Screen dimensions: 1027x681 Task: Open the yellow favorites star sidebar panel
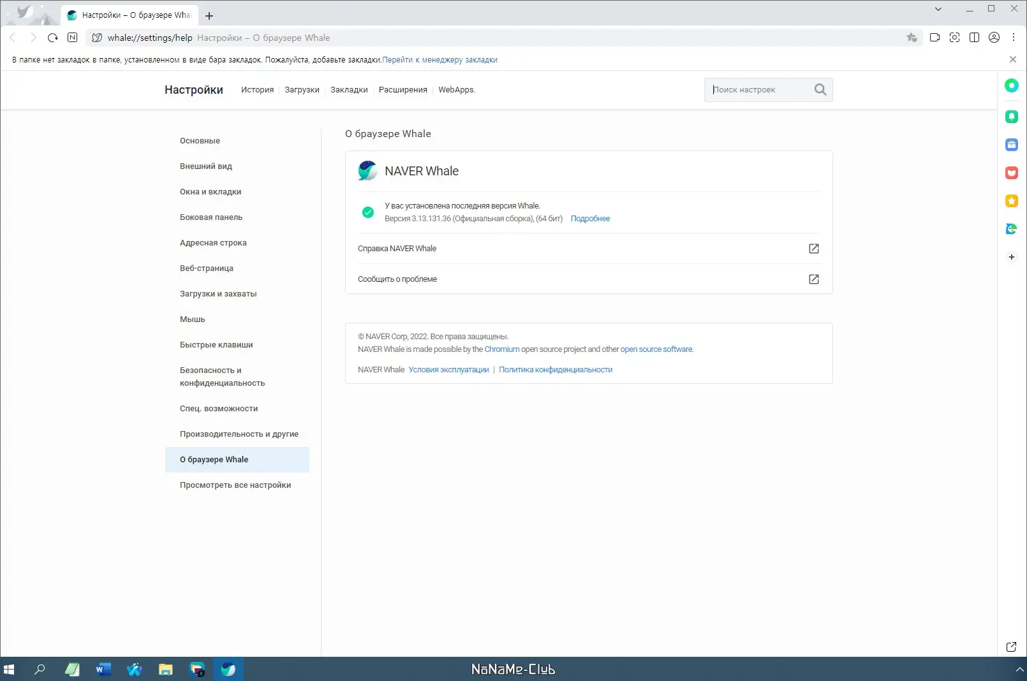[1012, 201]
